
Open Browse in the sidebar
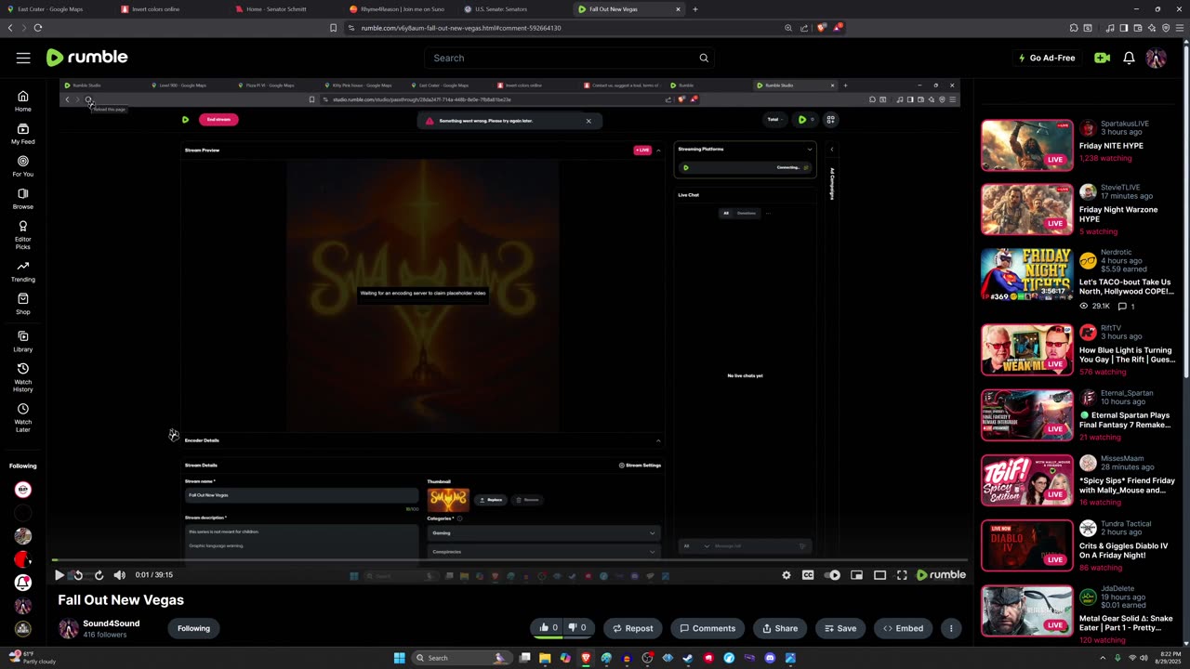tap(23, 199)
